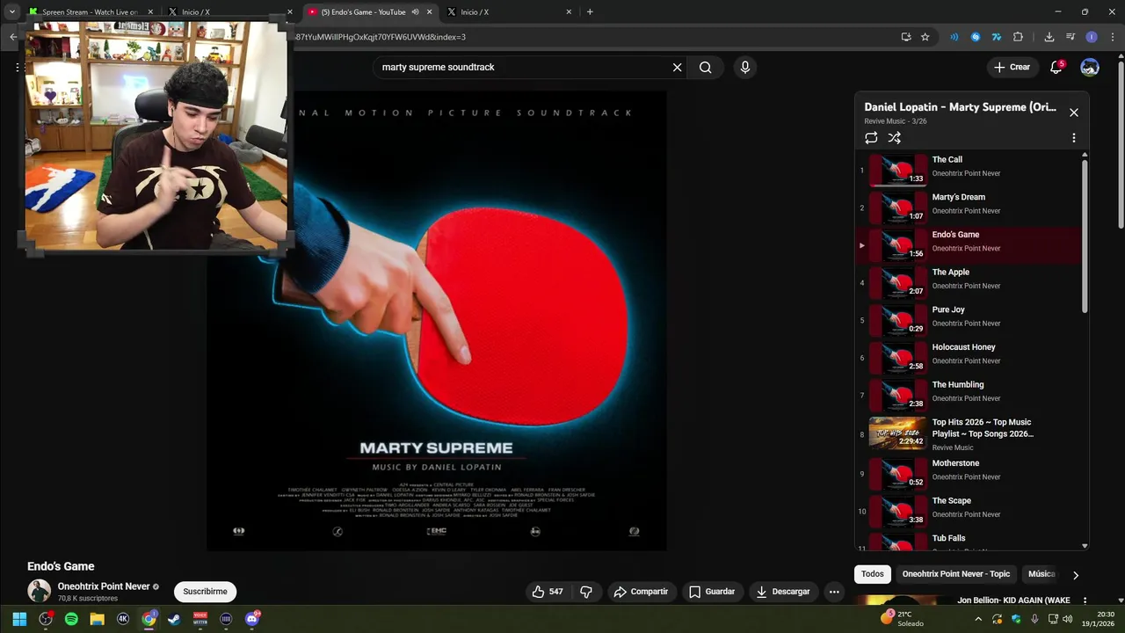Image resolution: width=1125 pixels, height=633 pixels.
Task: Open the system volume tray icon
Action: pos(1067,619)
